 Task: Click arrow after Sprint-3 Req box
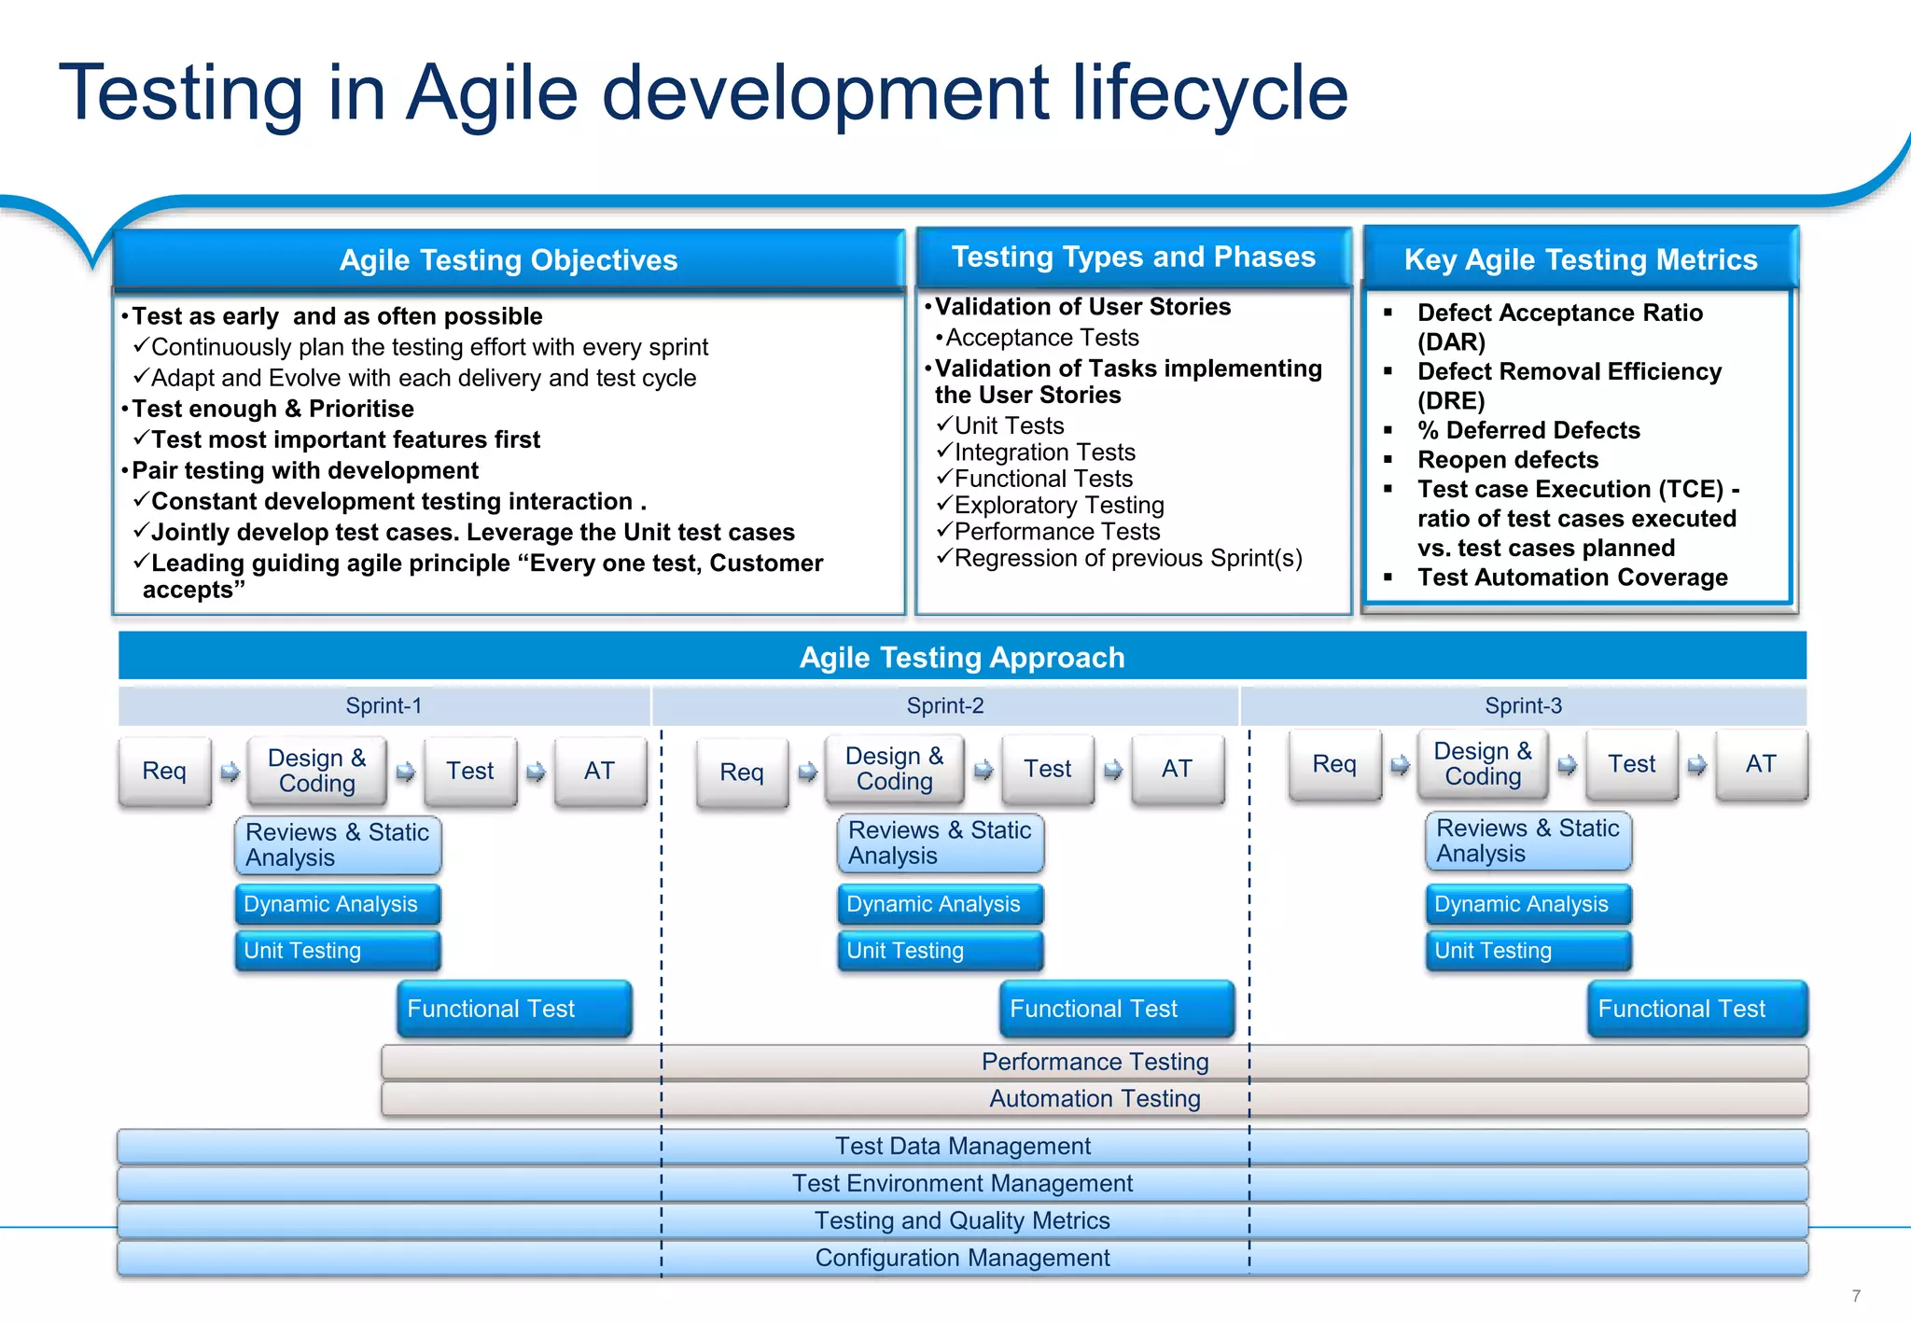[x=1400, y=765]
